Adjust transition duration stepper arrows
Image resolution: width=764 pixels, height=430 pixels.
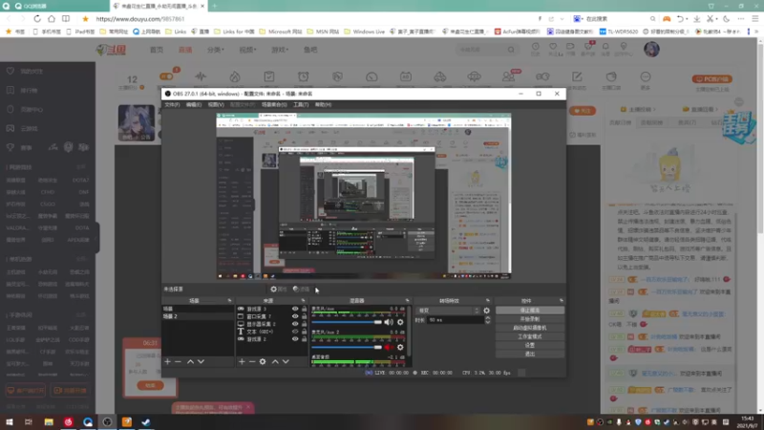[488, 320]
